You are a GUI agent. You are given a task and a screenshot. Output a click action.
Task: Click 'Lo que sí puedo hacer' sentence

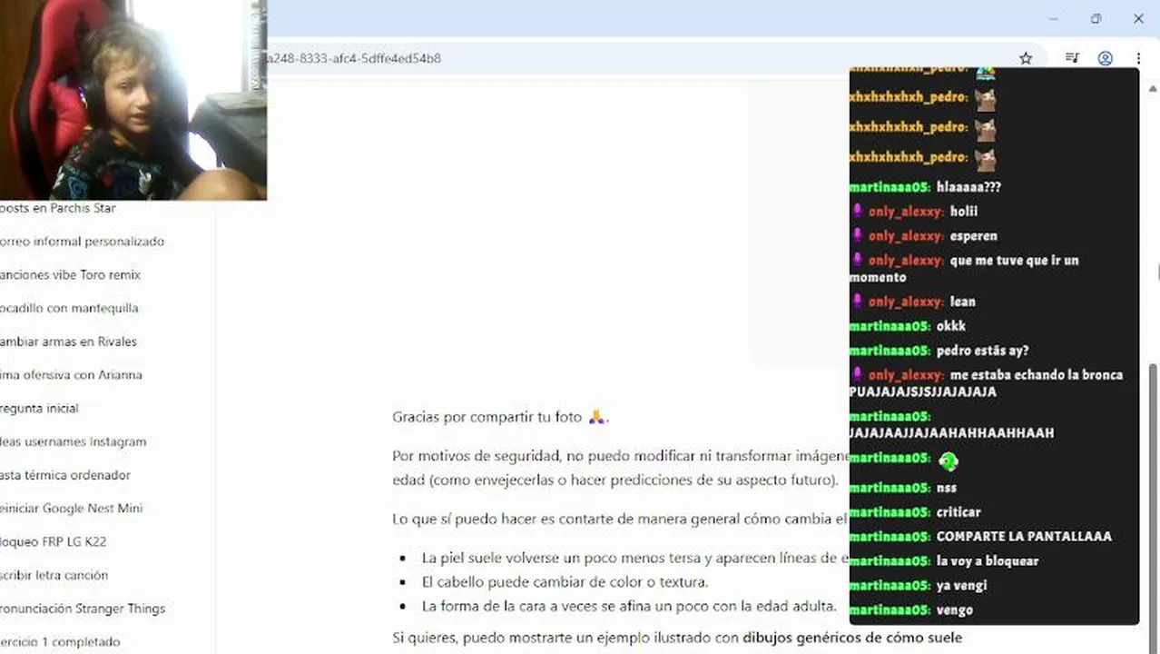[621, 520]
